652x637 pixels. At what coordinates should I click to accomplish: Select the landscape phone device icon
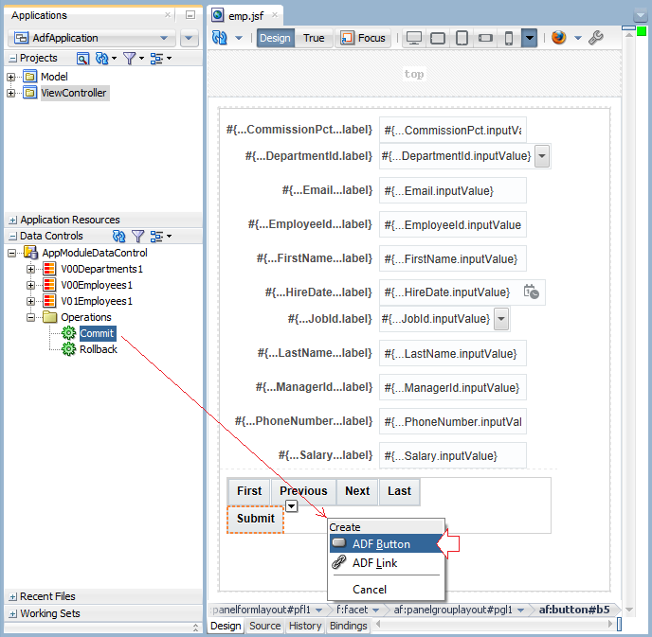(485, 38)
